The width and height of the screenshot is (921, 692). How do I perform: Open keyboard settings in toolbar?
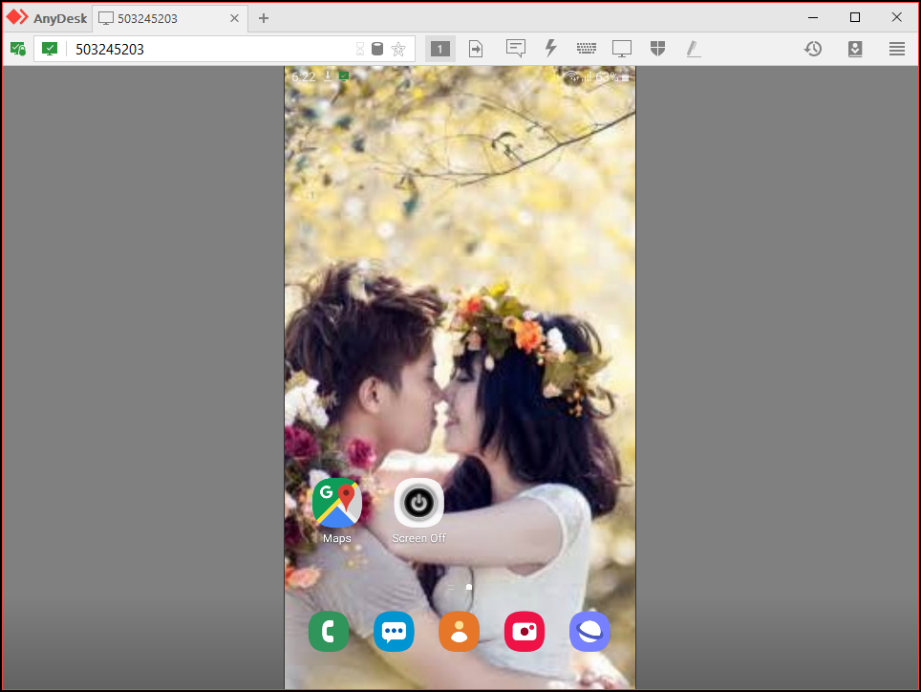point(587,49)
